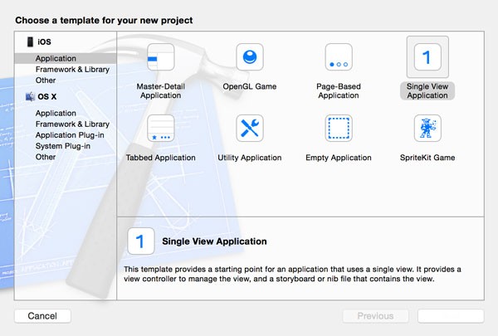This screenshot has height=336, width=498.
Task: Select the Master-Detail Application template icon
Action: point(161,57)
